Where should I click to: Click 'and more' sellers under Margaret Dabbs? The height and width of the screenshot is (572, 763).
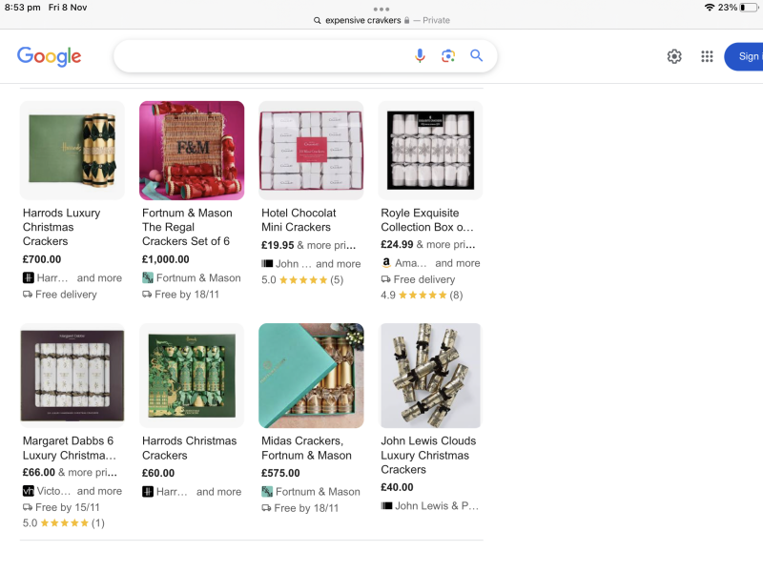click(x=99, y=491)
